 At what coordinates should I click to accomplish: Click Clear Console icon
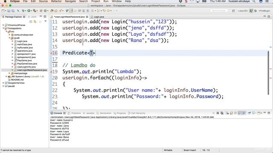227,113
